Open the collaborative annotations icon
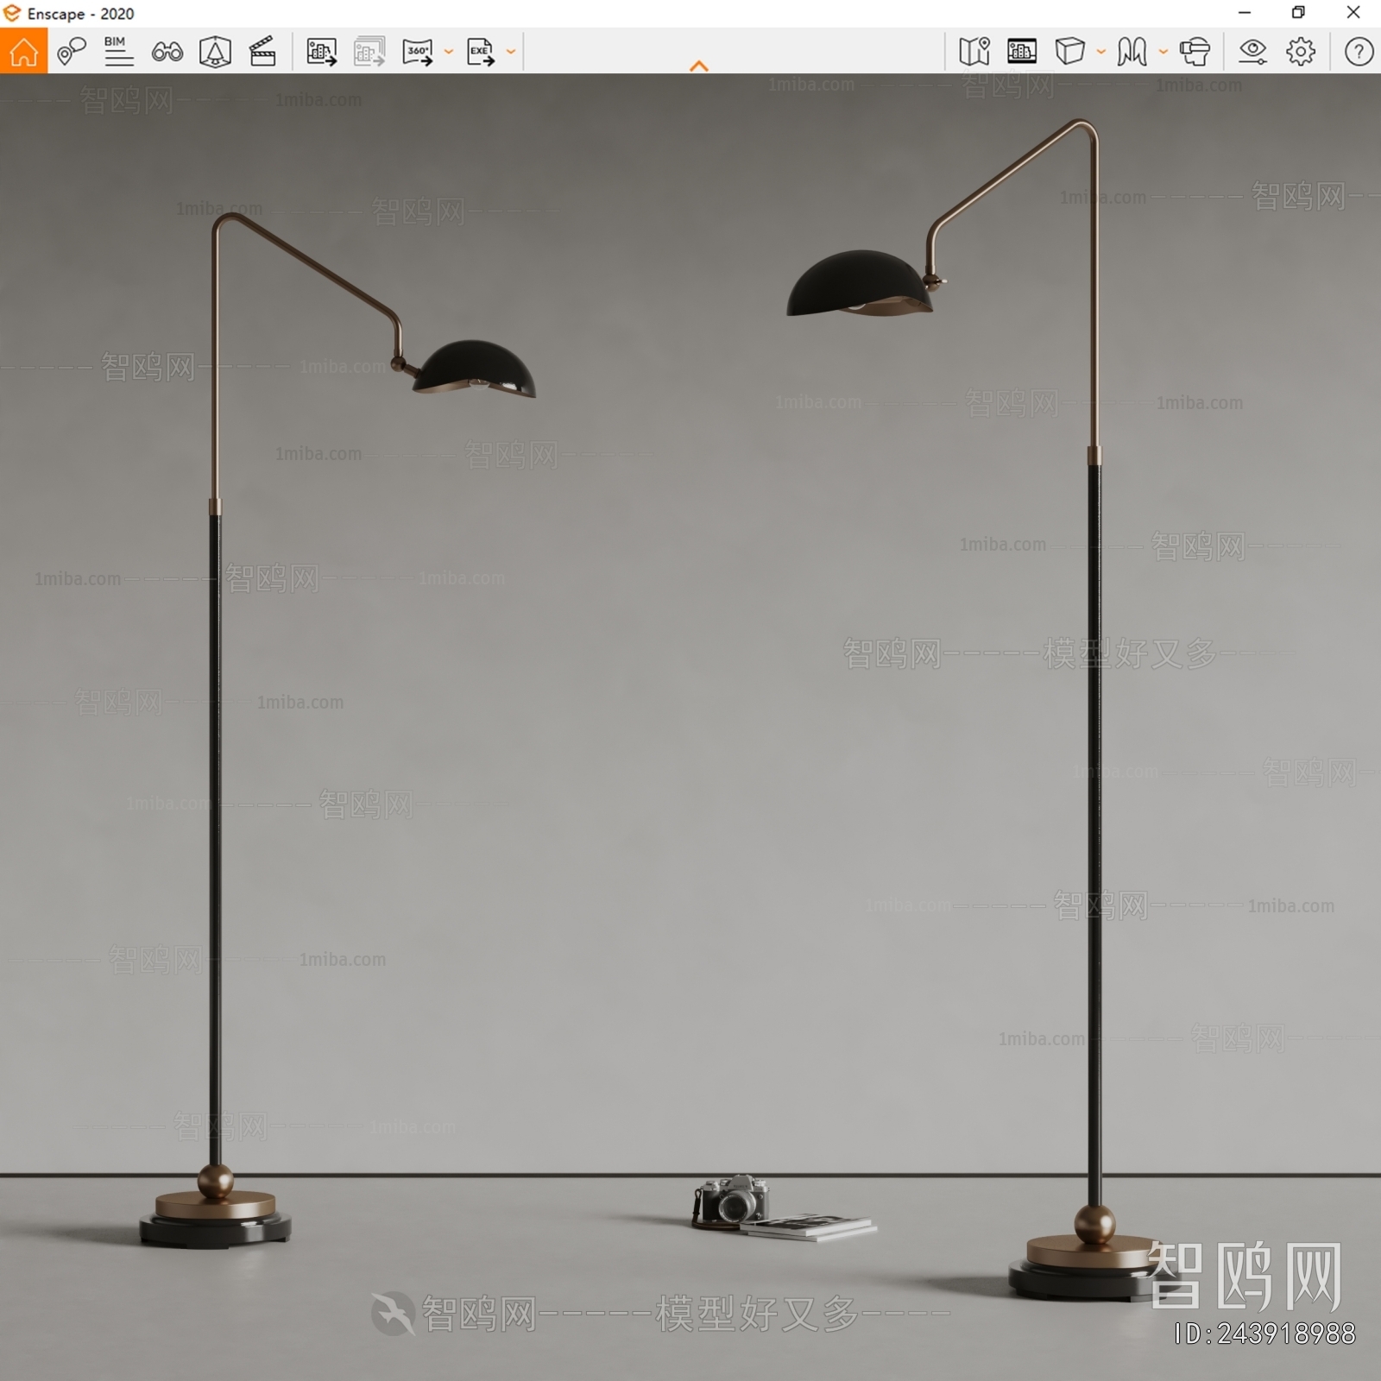The image size is (1381, 1381). coord(72,52)
